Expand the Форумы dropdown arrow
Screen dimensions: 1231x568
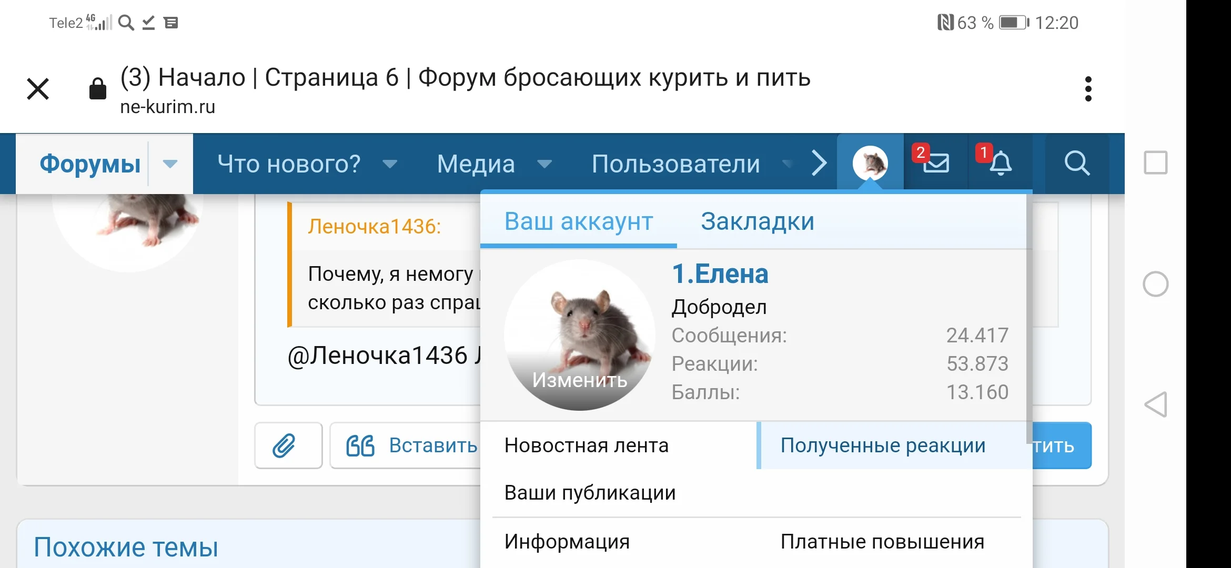click(x=170, y=164)
